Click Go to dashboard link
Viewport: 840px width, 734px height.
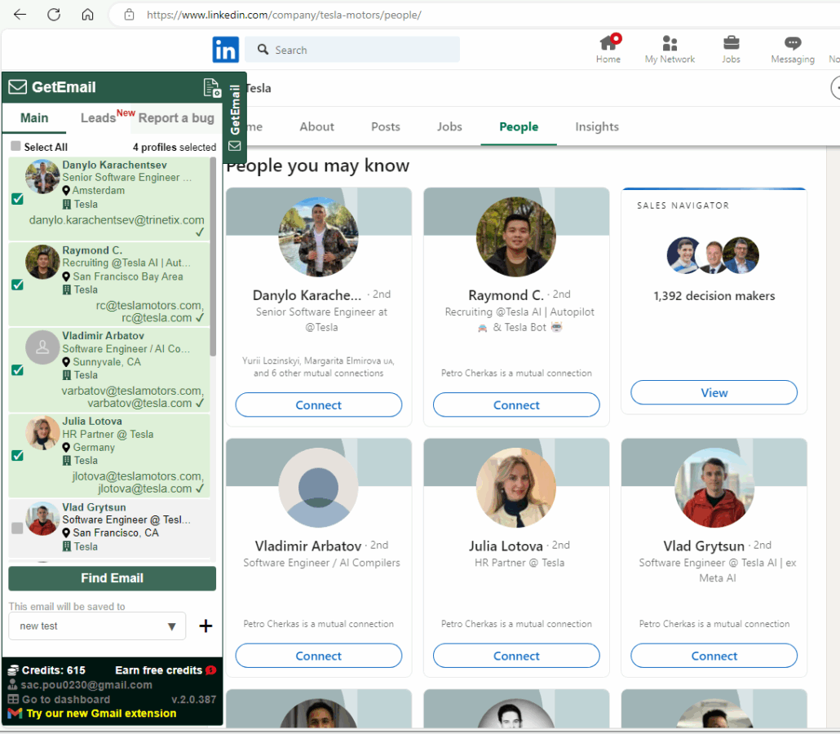65,699
